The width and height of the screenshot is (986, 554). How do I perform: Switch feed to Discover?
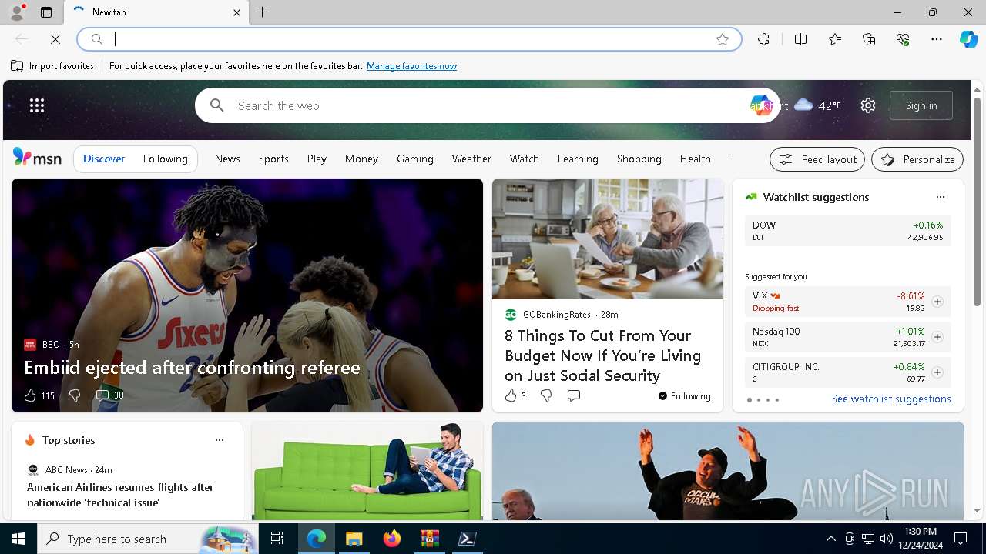click(x=104, y=159)
